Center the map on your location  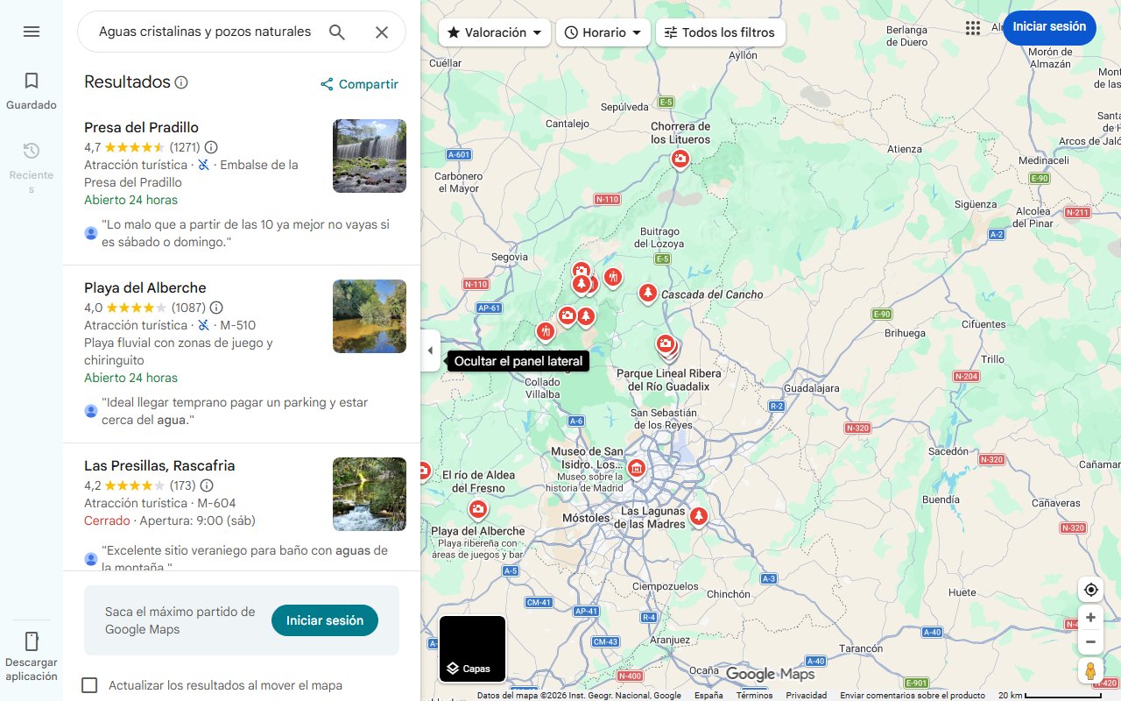[x=1090, y=589]
